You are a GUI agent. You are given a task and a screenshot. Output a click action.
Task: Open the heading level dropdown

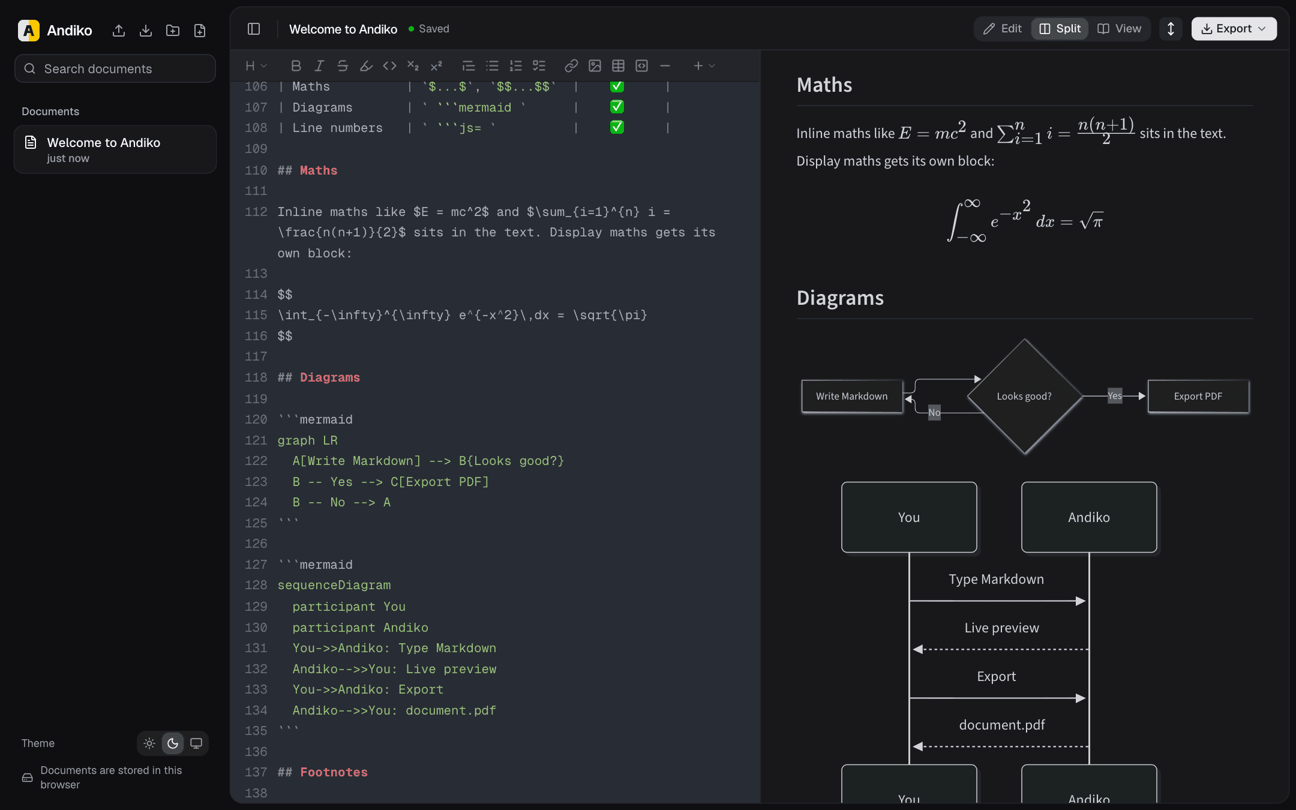[x=256, y=66]
